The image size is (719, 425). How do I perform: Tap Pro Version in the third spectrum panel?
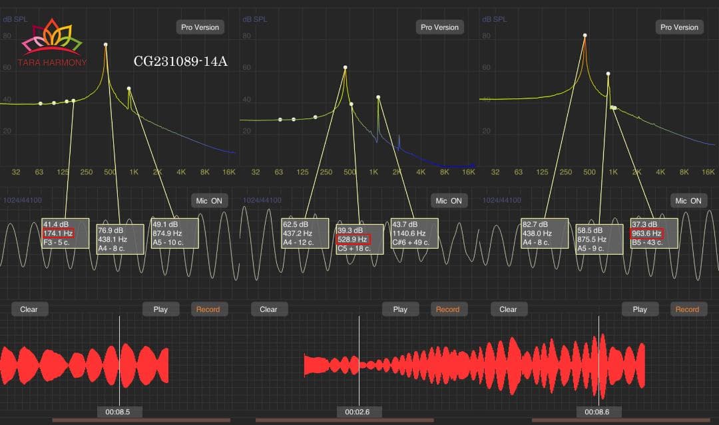point(679,27)
